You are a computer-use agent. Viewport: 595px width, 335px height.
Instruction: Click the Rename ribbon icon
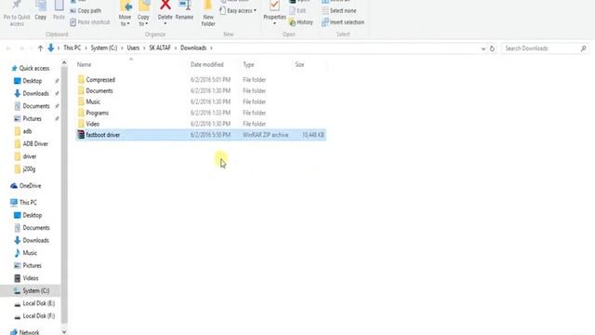[x=184, y=6]
